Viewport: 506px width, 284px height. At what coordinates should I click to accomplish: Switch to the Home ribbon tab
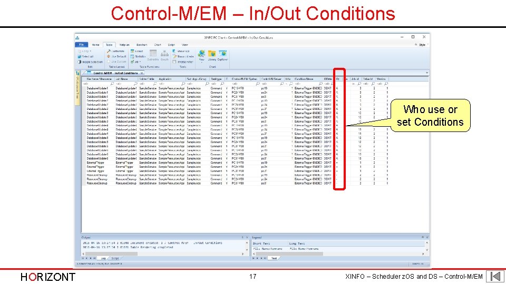[x=95, y=45]
